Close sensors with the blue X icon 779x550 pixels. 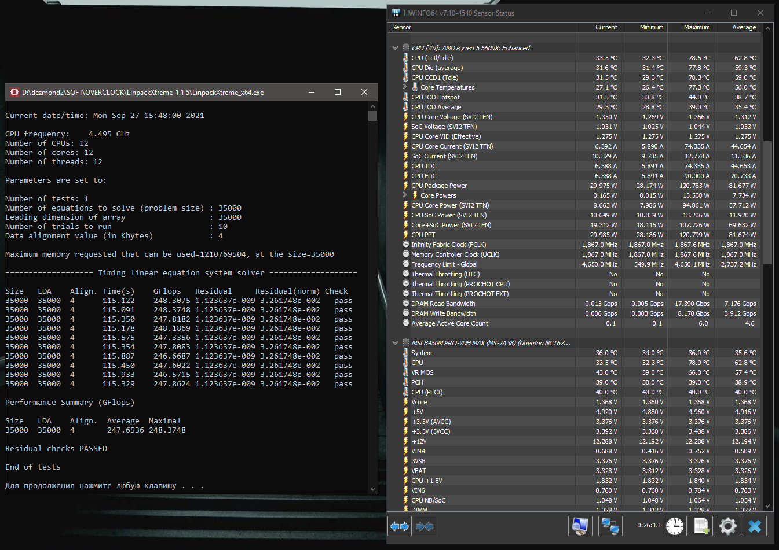click(754, 526)
